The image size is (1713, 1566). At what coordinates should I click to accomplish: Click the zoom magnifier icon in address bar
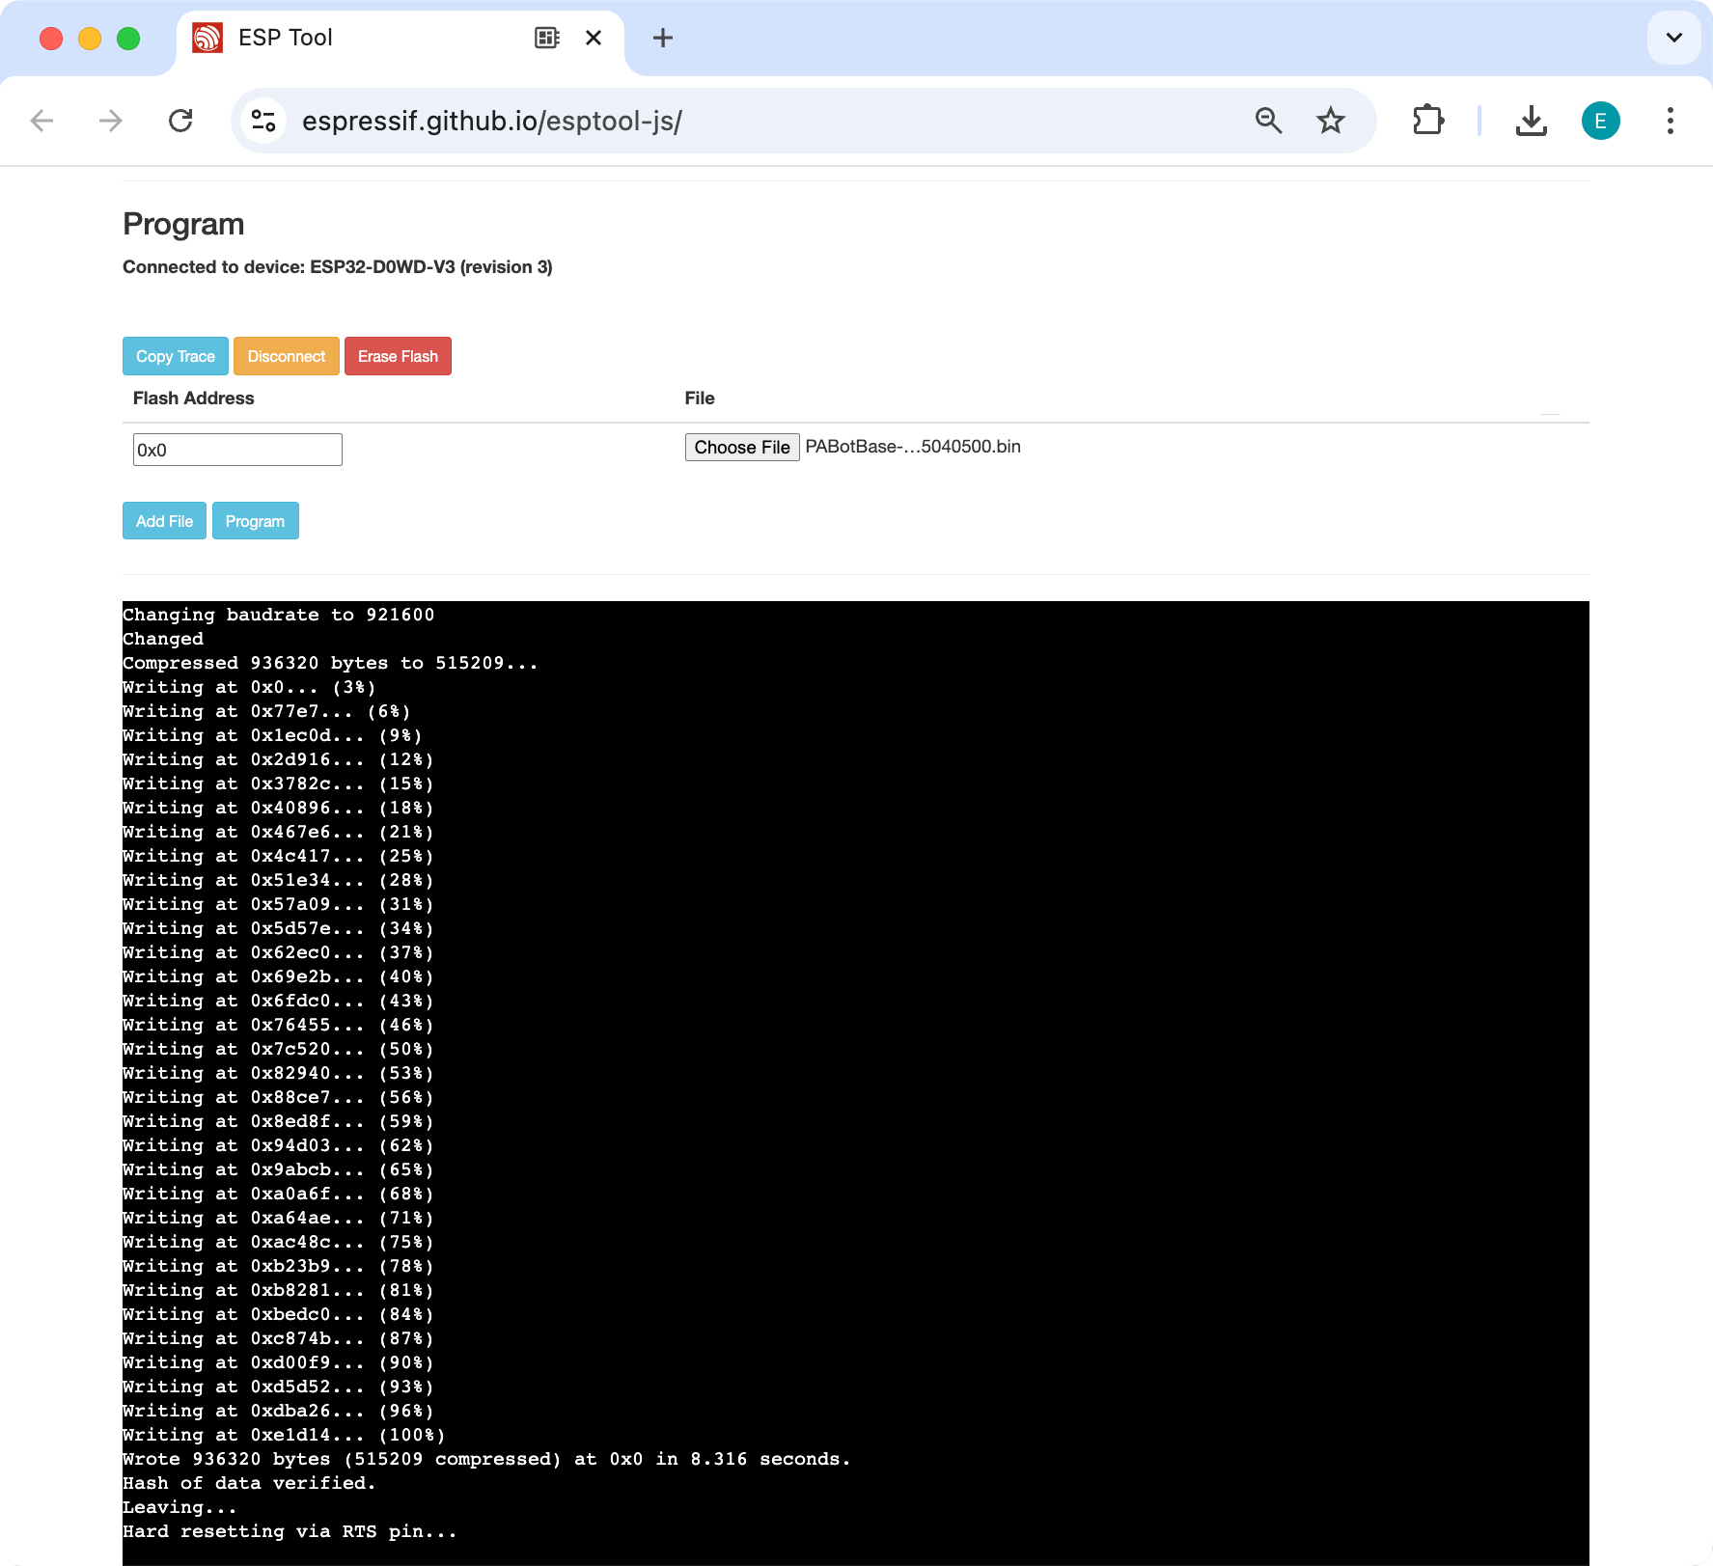click(1268, 121)
